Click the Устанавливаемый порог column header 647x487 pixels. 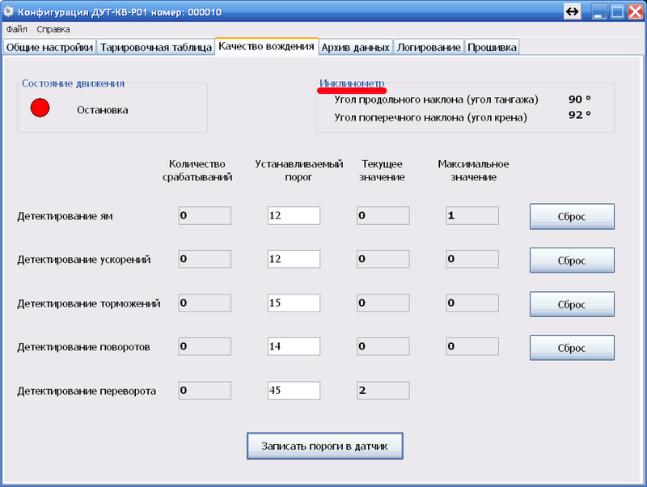[298, 171]
